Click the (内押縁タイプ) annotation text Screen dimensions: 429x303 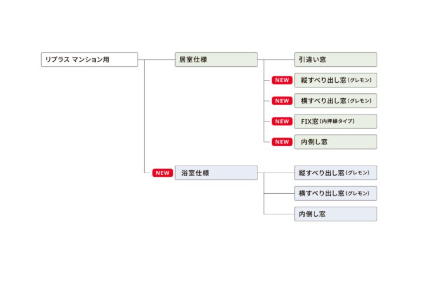coord(337,121)
